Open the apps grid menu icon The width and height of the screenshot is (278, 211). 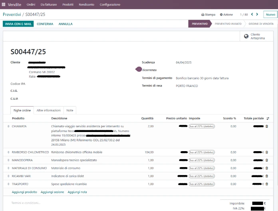(x=3, y=4)
